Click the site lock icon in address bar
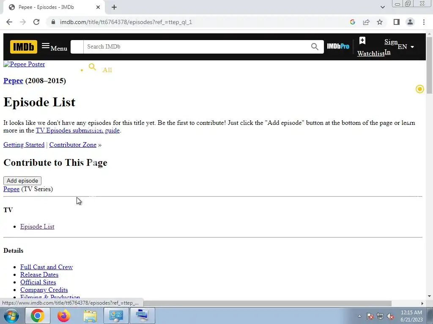The height and width of the screenshot is (324, 433). point(53,22)
